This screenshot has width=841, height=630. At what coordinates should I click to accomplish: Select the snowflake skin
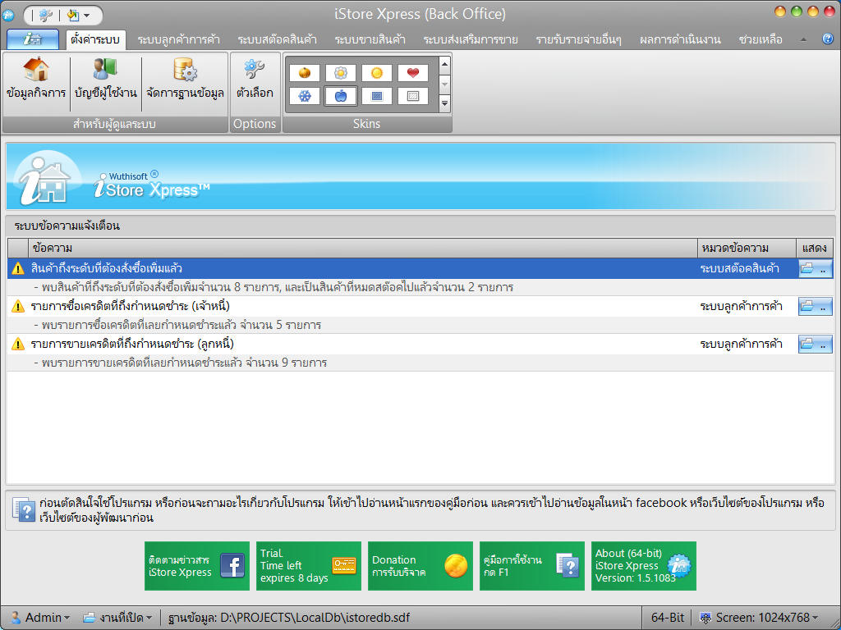(x=305, y=97)
